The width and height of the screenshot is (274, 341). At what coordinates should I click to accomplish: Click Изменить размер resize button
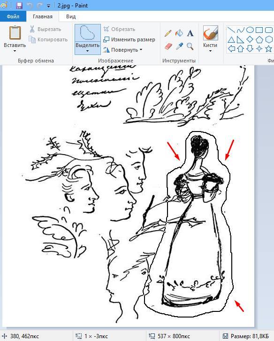coord(129,39)
